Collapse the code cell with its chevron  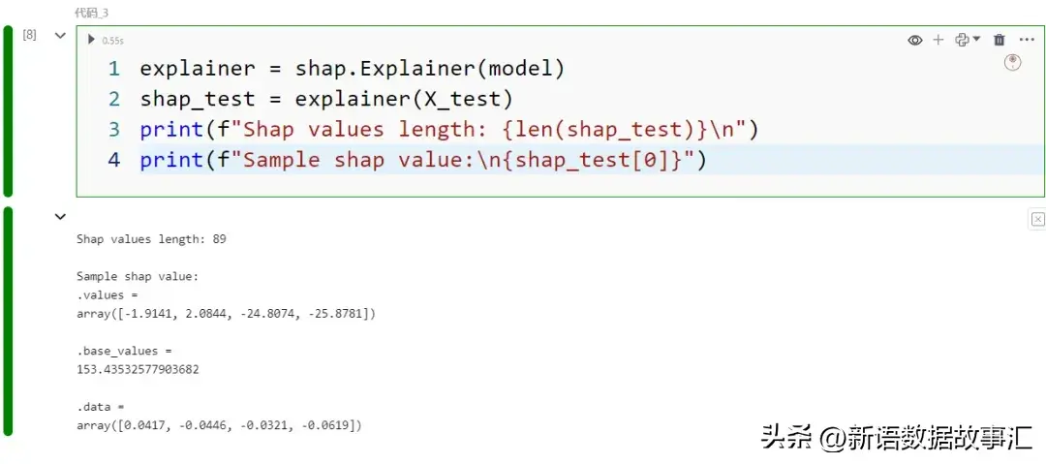pyautogui.click(x=60, y=35)
